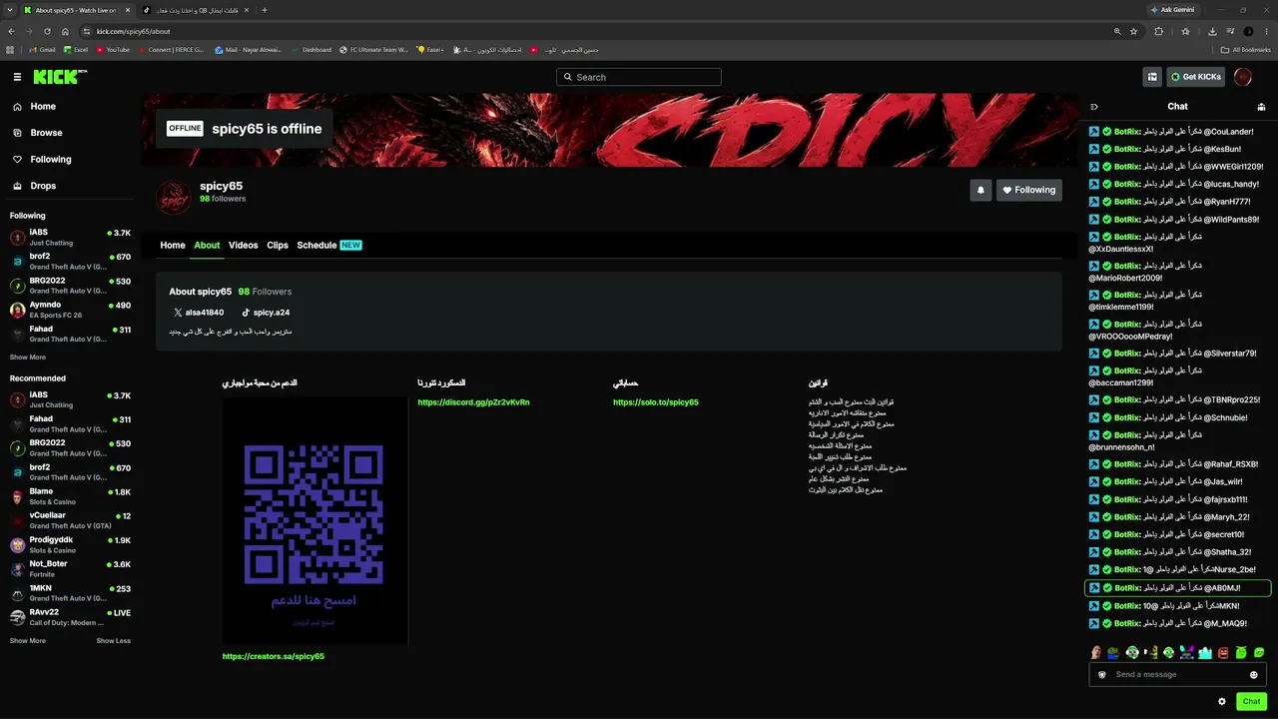Viewport: 1278px width, 719px height.
Task: Send message with the green Chat button
Action: click(x=1252, y=702)
